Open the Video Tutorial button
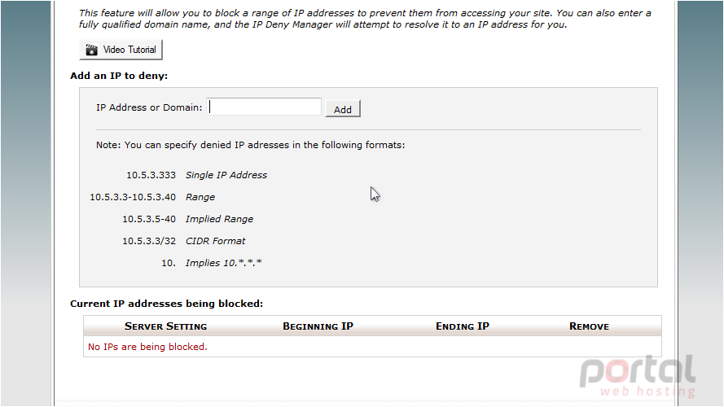 (121, 50)
